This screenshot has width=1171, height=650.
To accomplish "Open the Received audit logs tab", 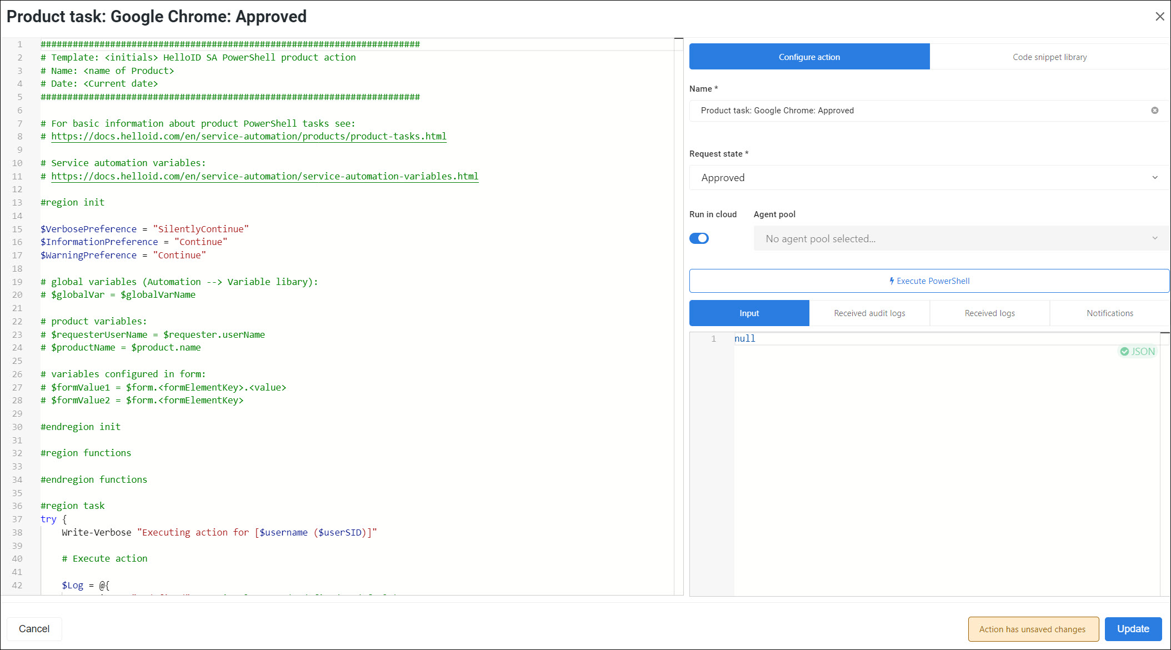I will pos(869,313).
